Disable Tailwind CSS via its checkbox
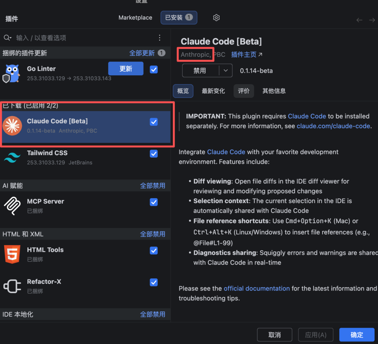Image resolution: width=378 pixels, height=344 pixels. [154, 154]
